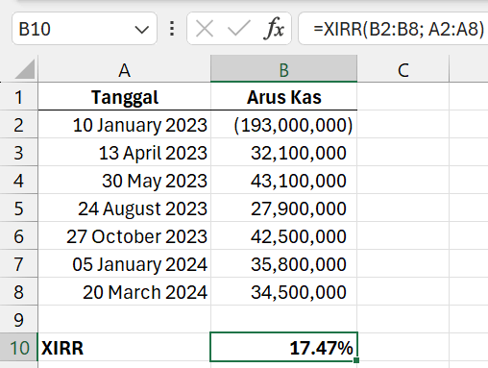Click the formula bar with XIRR formula
This screenshot has width=488, height=368.
pyautogui.click(x=393, y=29)
